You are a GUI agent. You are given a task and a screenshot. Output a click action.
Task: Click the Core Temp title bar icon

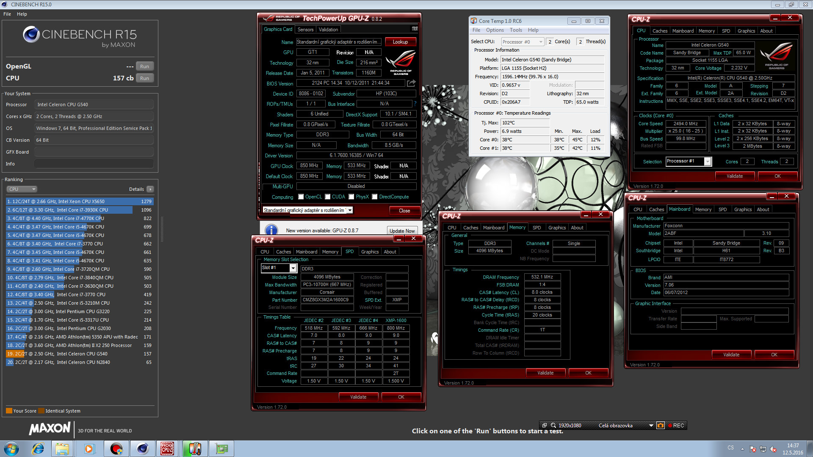(x=474, y=21)
